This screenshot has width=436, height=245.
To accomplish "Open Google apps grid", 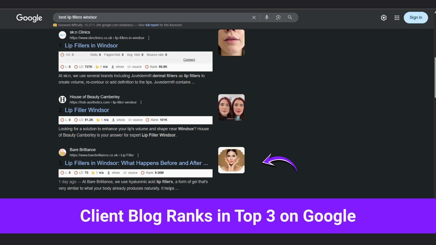I will [x=397, y=17].
